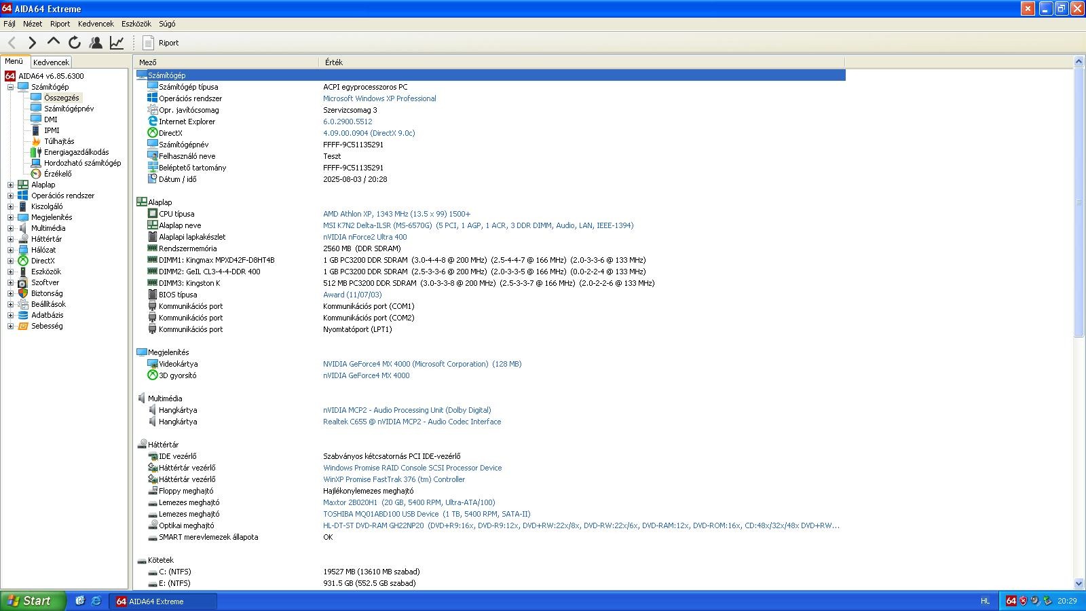Go up one level with Up arrow
Viewport: 1086px width, 611px height.
54,42
